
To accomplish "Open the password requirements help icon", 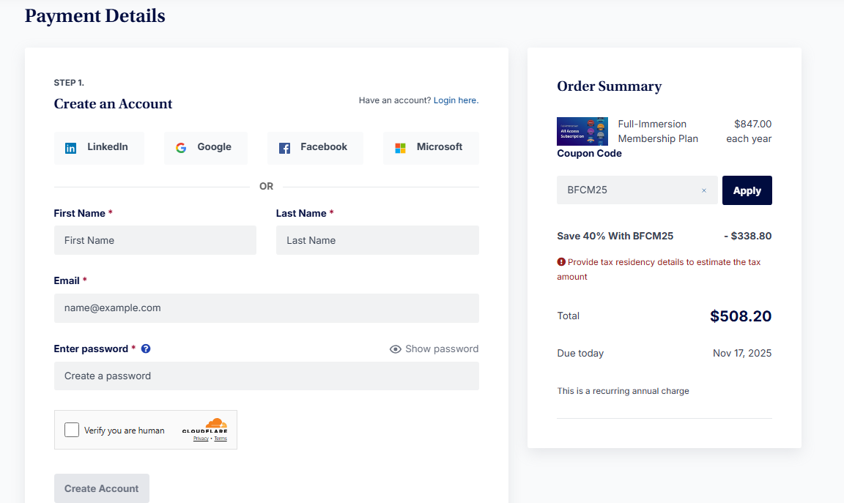I will 145,349.
